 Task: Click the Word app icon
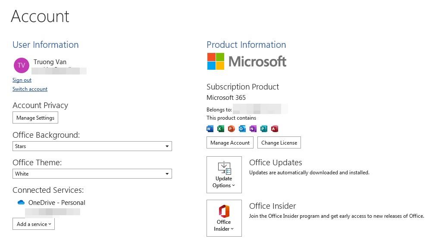coord(210,129)
